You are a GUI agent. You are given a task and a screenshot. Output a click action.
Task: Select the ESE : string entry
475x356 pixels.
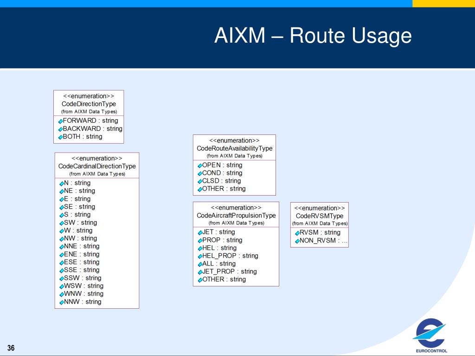[x=82, y=262]
